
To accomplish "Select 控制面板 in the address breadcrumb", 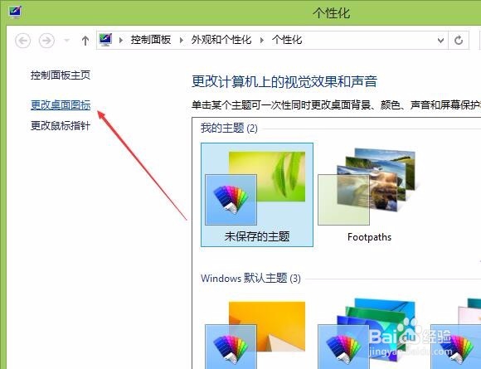I will click(151, 40).
